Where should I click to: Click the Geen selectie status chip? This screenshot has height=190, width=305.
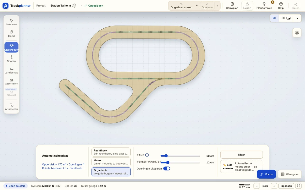pyautogui.click(x=16, y=186)
